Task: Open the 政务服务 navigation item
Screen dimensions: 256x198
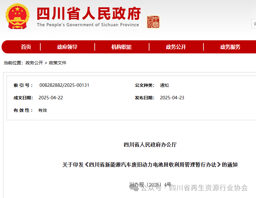Action: point(230,47)
